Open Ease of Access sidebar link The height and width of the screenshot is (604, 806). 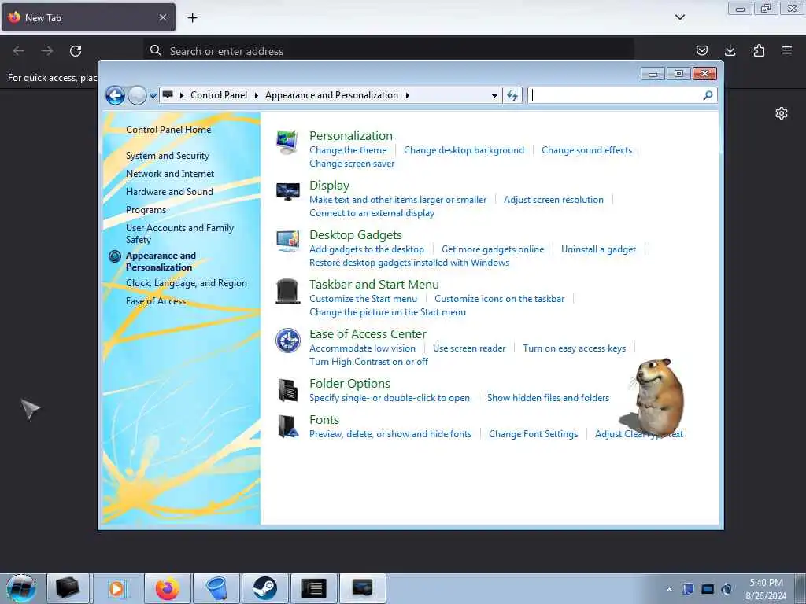pyautogui.click(x=156, y=301)
